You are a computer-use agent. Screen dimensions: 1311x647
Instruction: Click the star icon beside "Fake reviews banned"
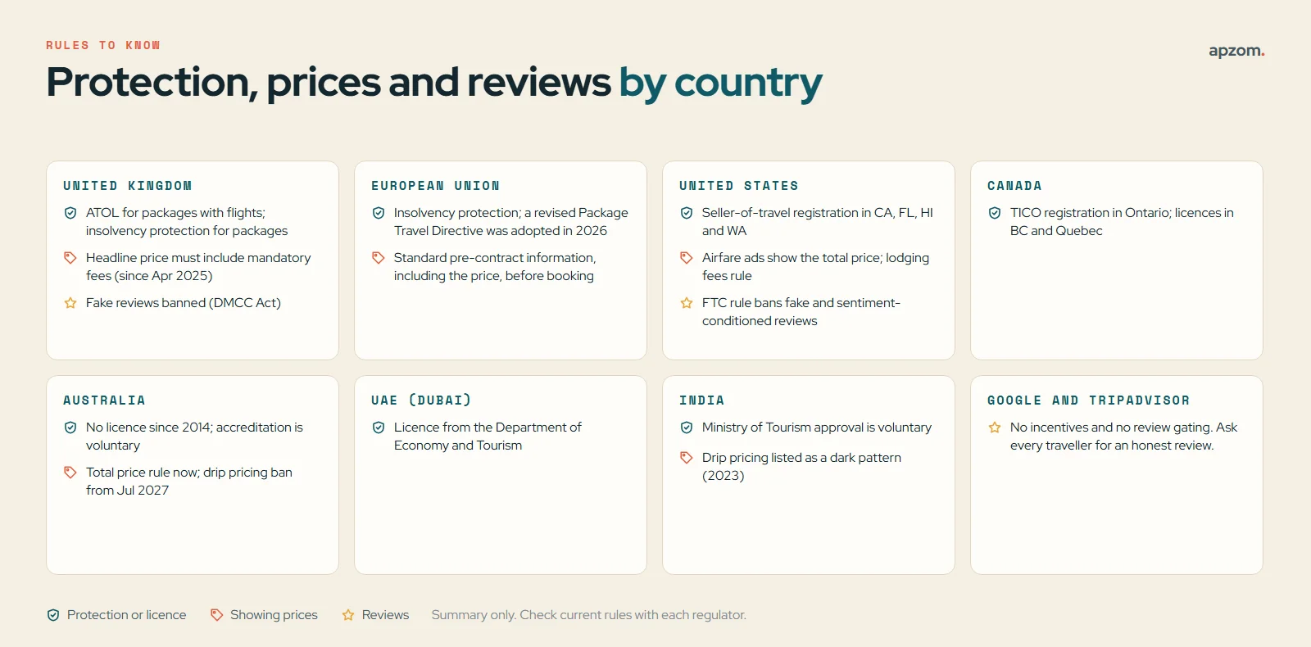coord(70,303)
